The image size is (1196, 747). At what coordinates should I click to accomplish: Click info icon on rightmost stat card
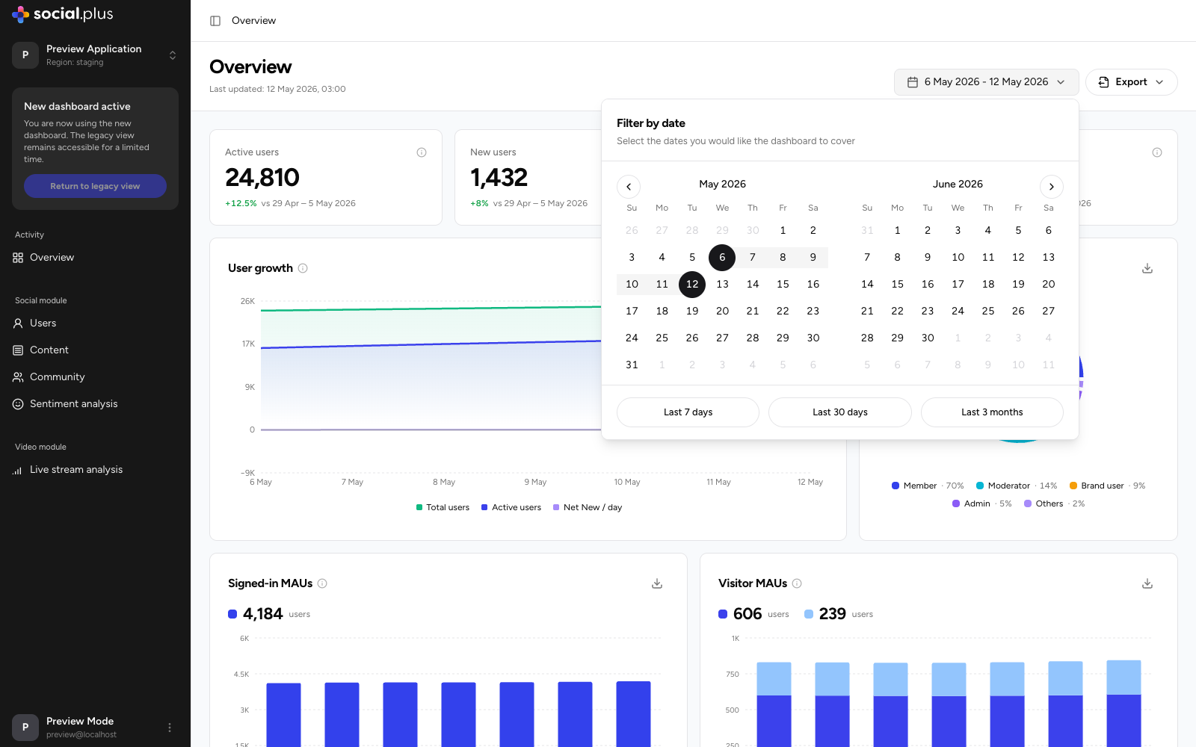click(x=1157, y=152)
